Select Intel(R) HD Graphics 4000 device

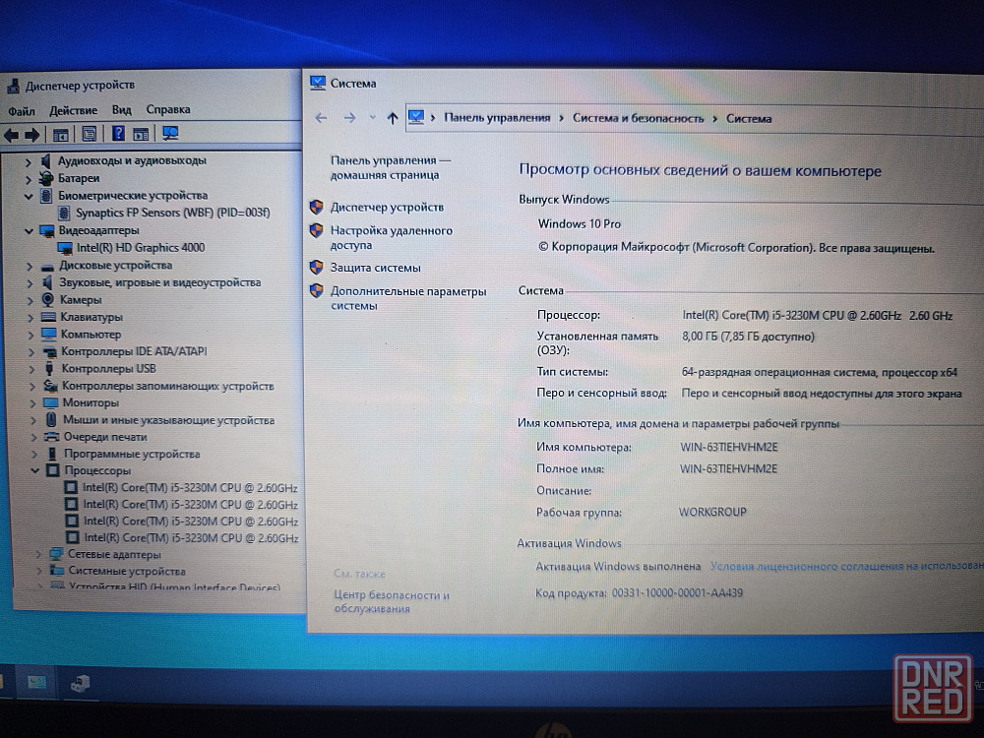[140, 248]
